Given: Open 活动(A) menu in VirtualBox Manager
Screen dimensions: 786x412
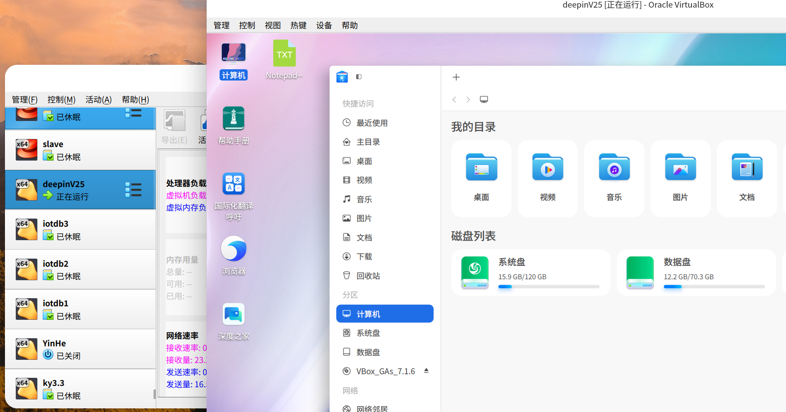Looking at the screenshot, I should click(99, 100).
